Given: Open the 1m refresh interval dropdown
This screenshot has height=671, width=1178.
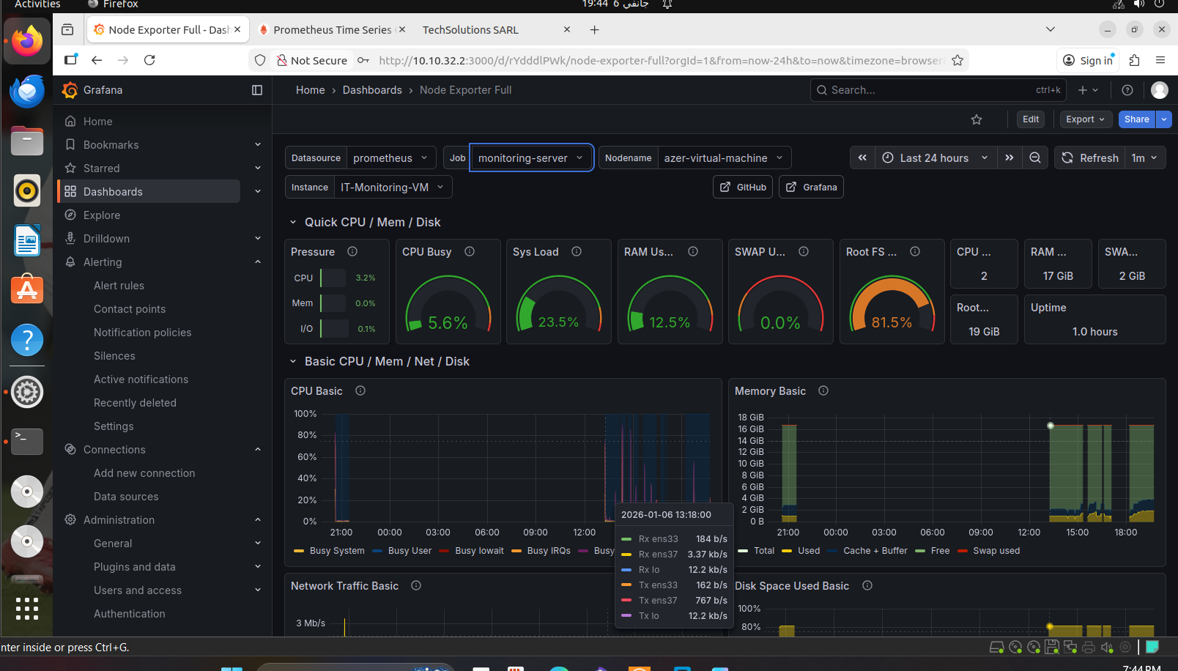Looking at the screenshot, I should click(x=1144, y=157).
